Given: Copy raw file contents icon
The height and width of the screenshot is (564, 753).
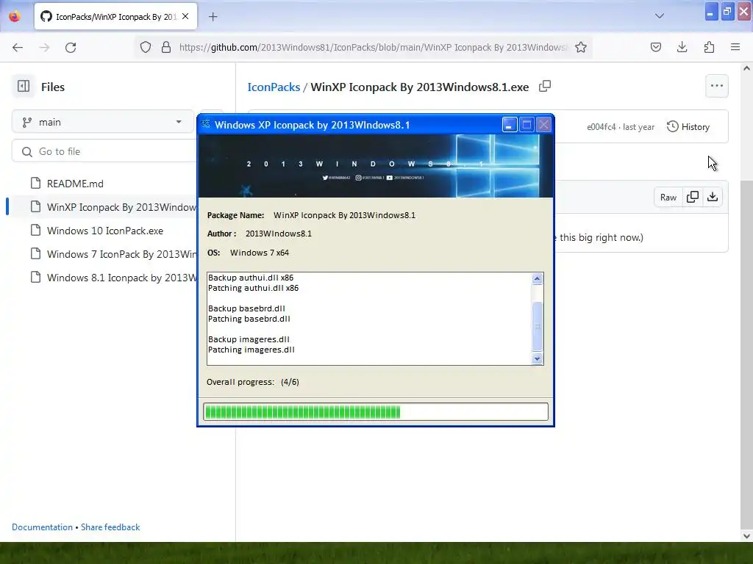Looking at the screenshot, I should (693, 197).
